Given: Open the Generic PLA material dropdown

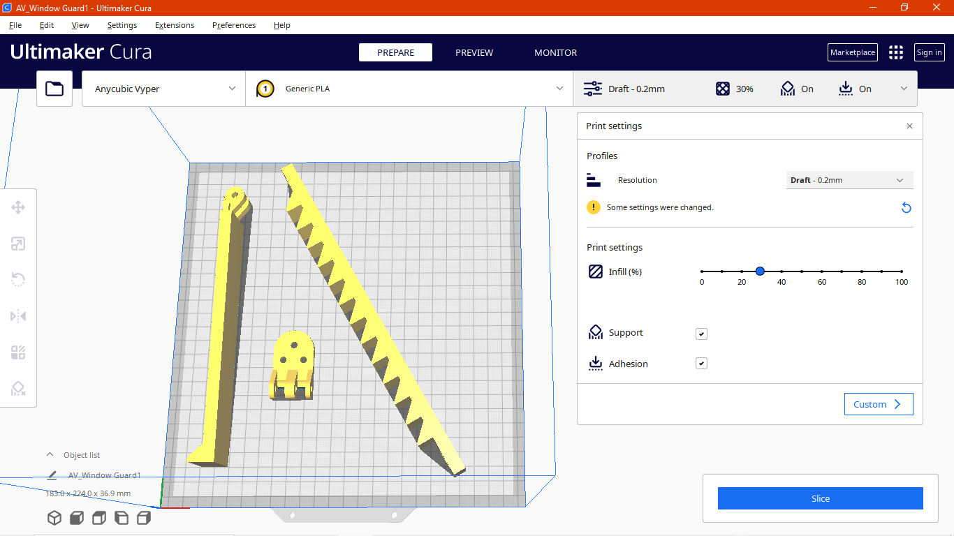Looking at the screenshot, I should tap(409, 89).
